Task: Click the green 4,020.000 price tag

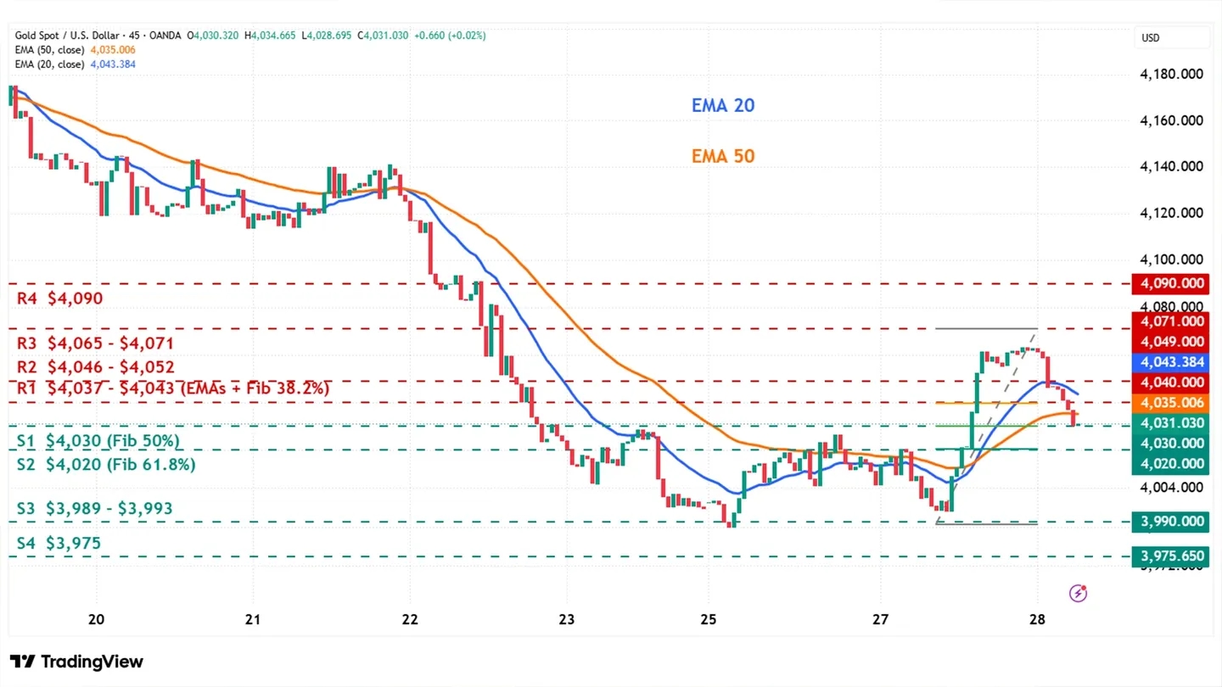Action: pos(1170,464)
